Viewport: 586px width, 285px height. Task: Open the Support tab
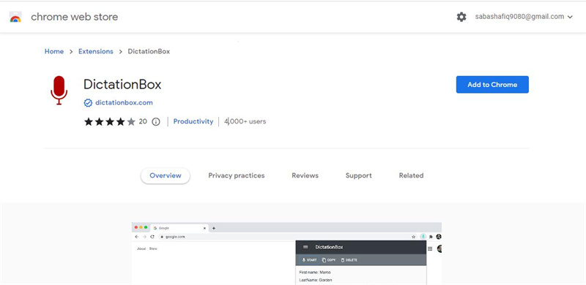point(359,175)
